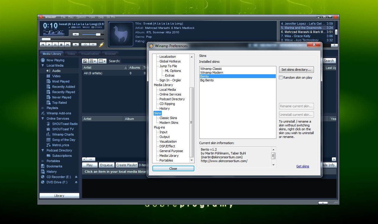Screen dimensions: 378x224
Task: Click the Previous track button
Action: [x=43, y=45]
